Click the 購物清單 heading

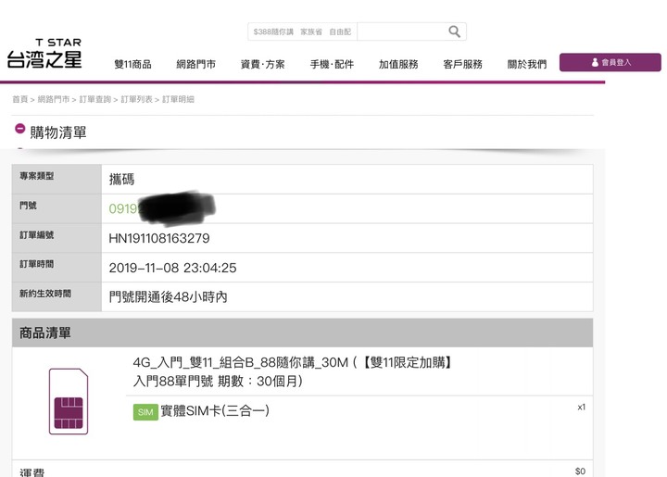pos(58,132)
